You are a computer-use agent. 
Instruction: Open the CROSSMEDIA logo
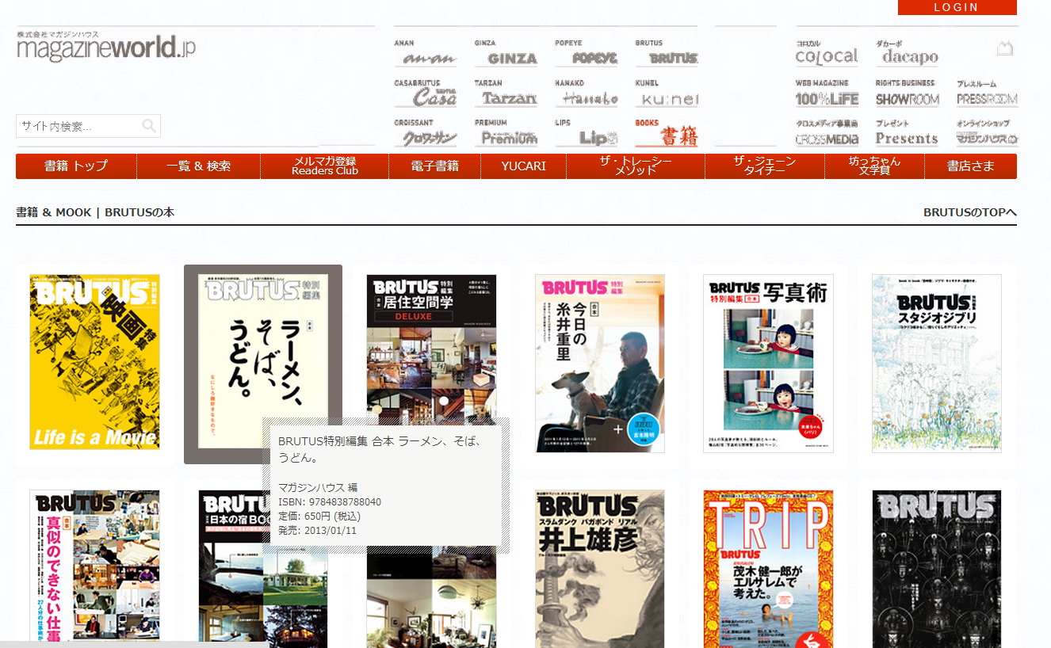(827, 133)
